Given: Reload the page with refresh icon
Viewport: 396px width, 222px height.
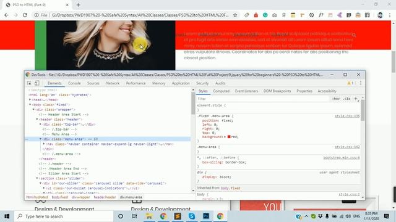Looking at the screenshot, I should point(25,15).
